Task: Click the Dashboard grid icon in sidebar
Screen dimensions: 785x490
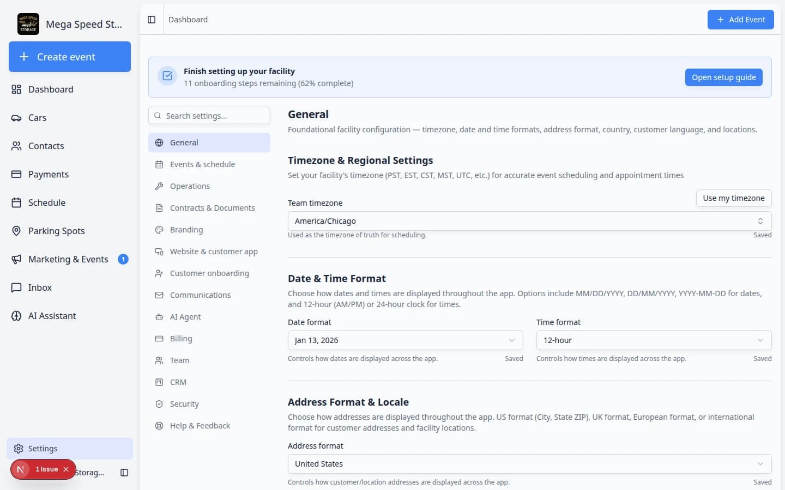Action: click(x=16, y=89)
